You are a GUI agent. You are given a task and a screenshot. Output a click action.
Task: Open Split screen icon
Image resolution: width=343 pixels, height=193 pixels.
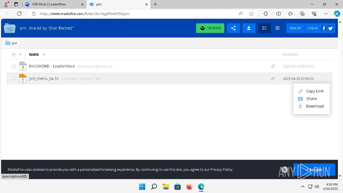click(x=278, y=14)
